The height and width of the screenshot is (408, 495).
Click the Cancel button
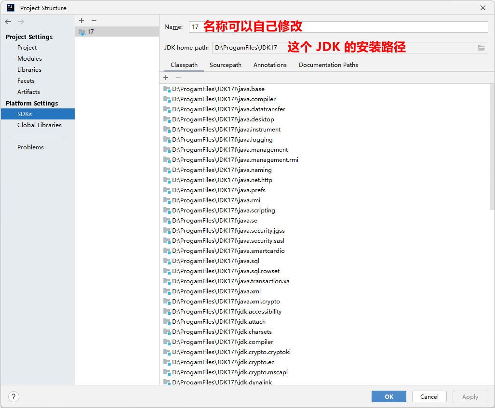pos(429,396)
